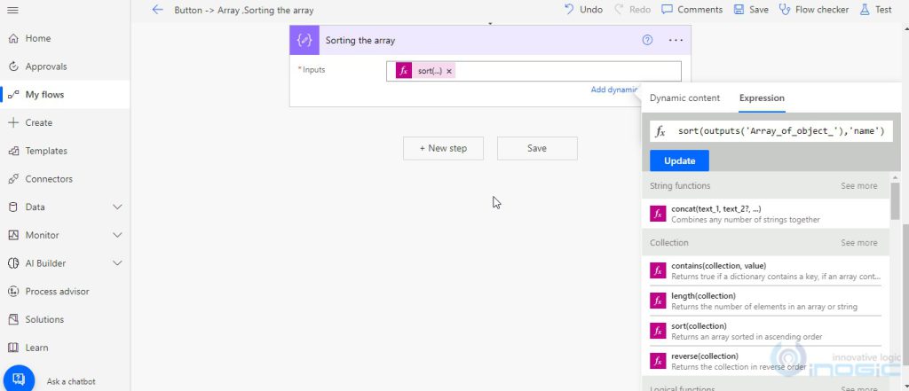Select the Expression tab

pyautogui.click(x=762, y=98)
